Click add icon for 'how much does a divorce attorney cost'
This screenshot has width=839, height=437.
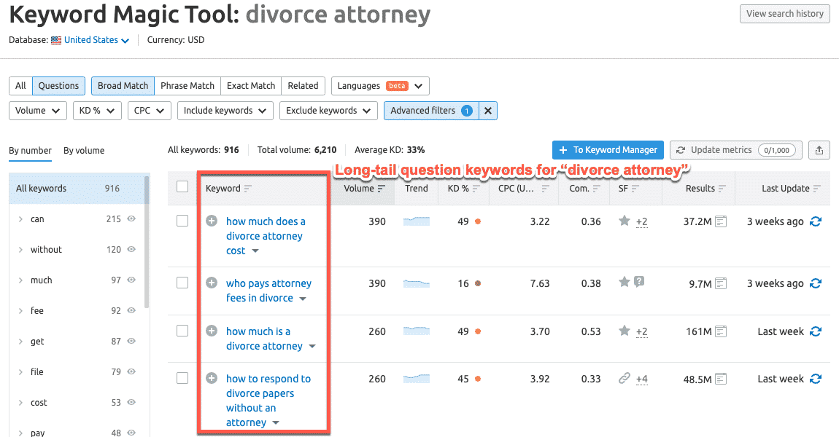(212, 221)
